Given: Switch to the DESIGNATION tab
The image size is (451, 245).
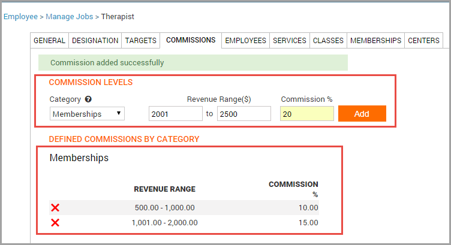Looking at the screenshot, I should pyautogui.click(x=95, y=41).
